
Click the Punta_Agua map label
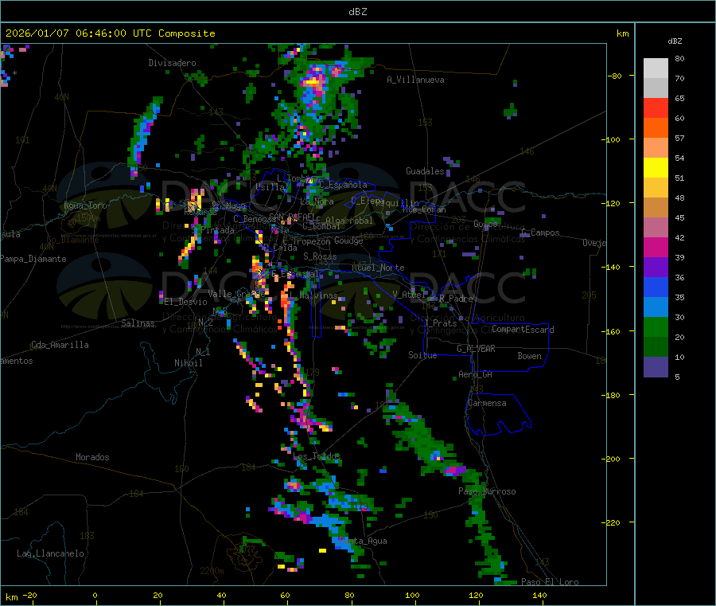[364, 541]
